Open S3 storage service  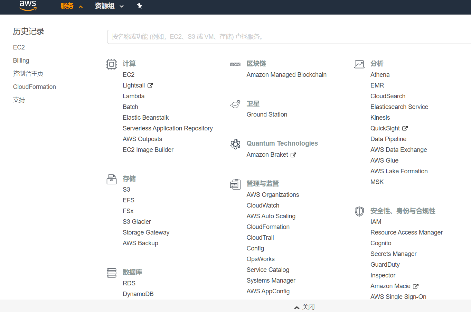(x=126, y=190)
